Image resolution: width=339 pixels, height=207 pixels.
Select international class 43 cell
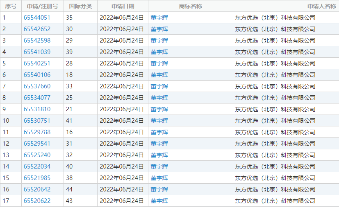click(80, 200)
